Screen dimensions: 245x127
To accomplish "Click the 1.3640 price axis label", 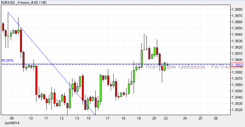I will coord(237,34).
